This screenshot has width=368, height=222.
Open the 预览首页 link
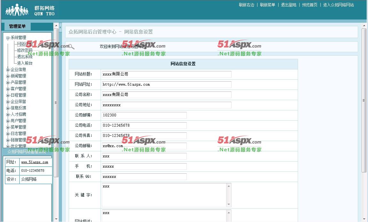tap(310, 5)
